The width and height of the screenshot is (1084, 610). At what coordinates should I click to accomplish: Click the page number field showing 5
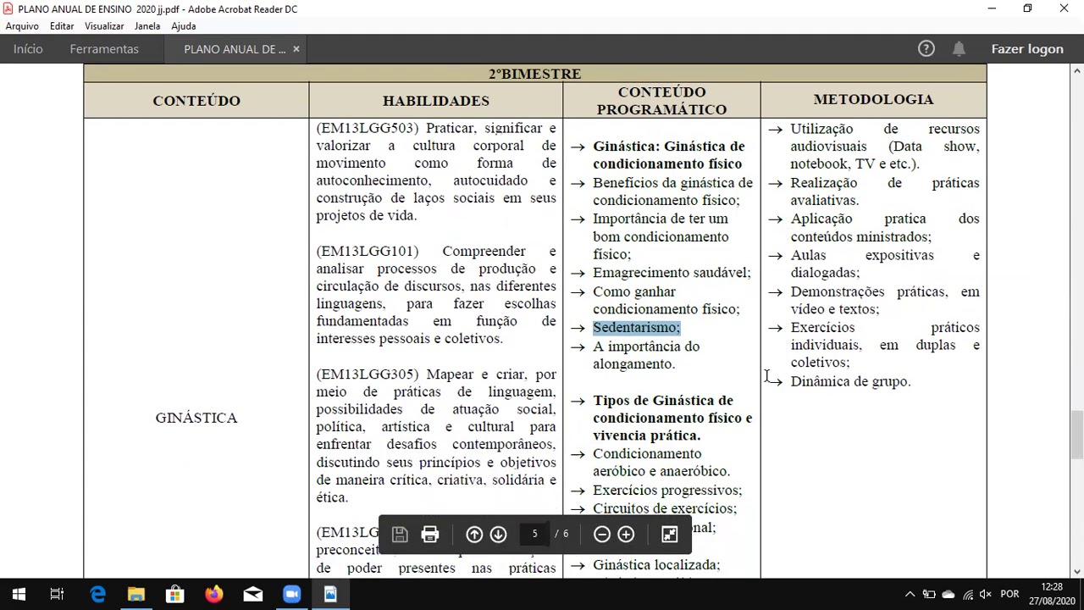[534, 534]
